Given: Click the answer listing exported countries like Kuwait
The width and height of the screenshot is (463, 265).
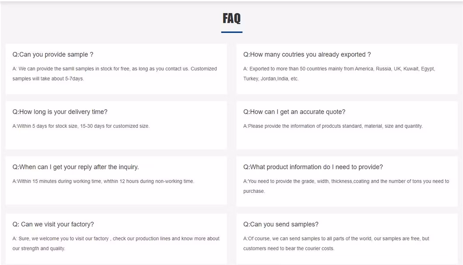Looking at the screenshot, I should point(339,74).
